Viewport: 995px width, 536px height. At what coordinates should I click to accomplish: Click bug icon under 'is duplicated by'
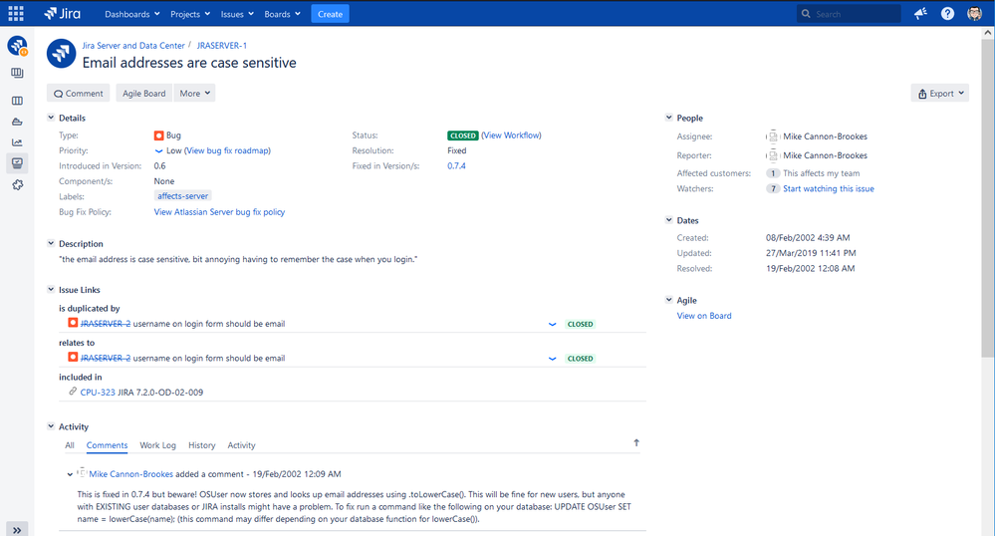(73, 323)
